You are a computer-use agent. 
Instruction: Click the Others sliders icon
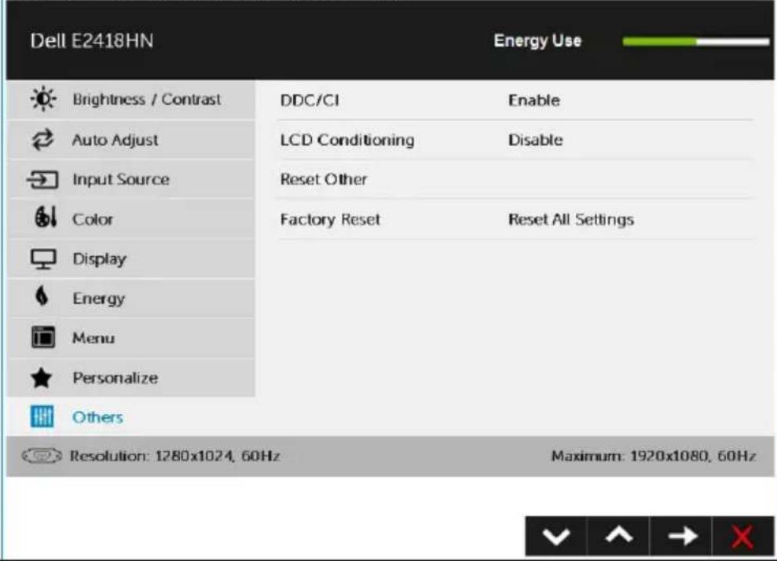pos(42,416)
